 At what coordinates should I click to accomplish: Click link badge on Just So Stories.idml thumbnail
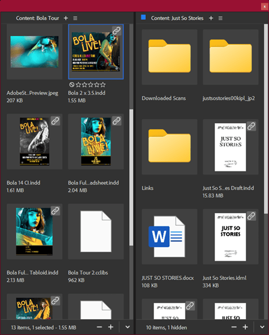(251, 216)
